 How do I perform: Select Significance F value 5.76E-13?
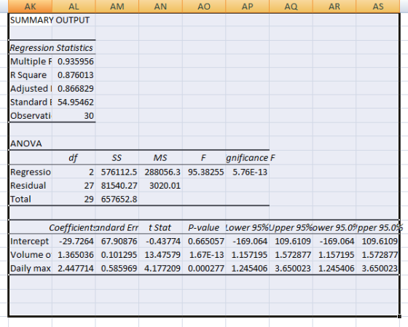(248, 172)
